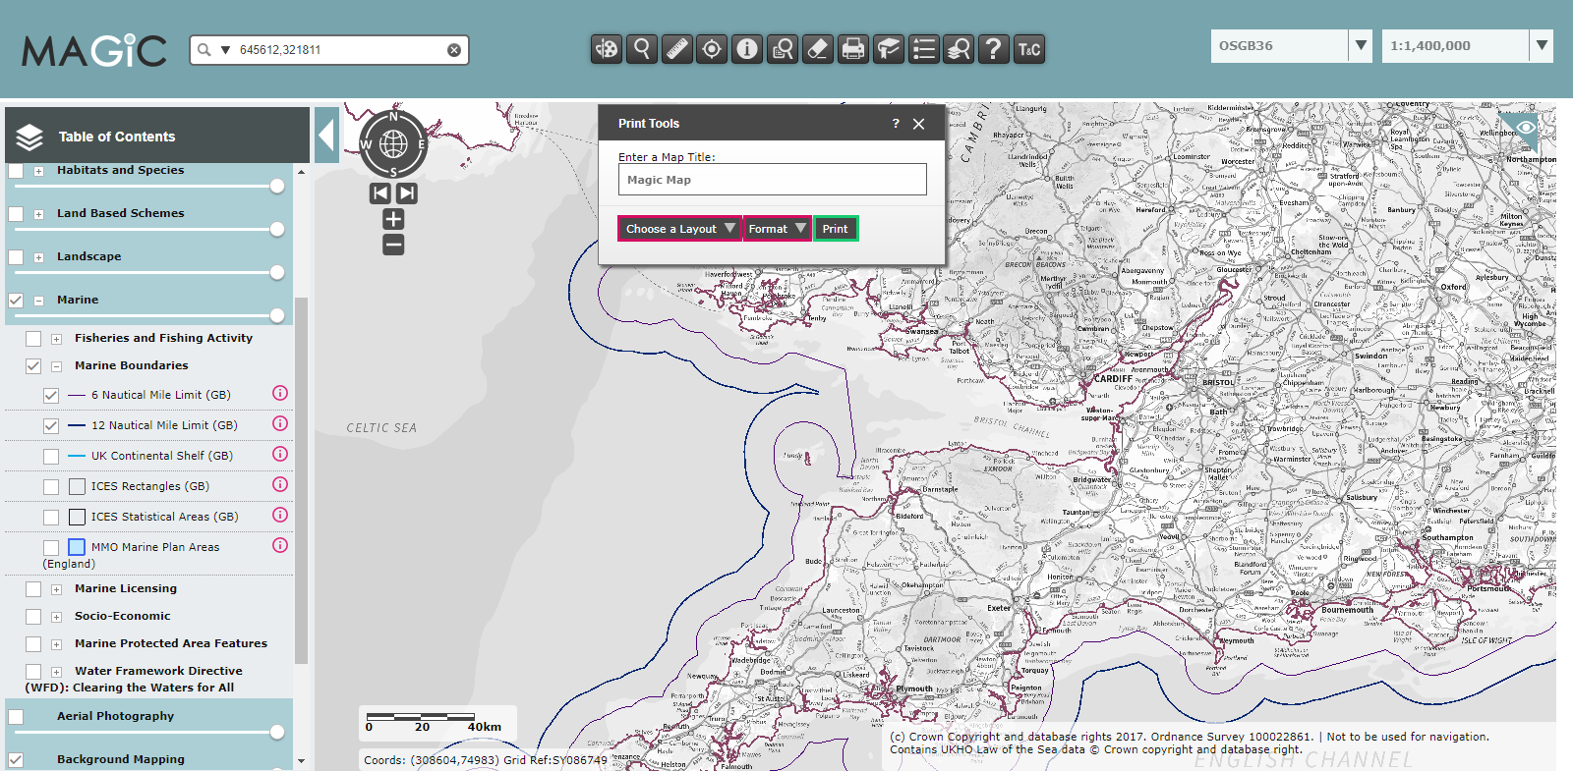Select the Identify info tool
The height and width of the screenshot is (771, 1573).
pos(748,49)
